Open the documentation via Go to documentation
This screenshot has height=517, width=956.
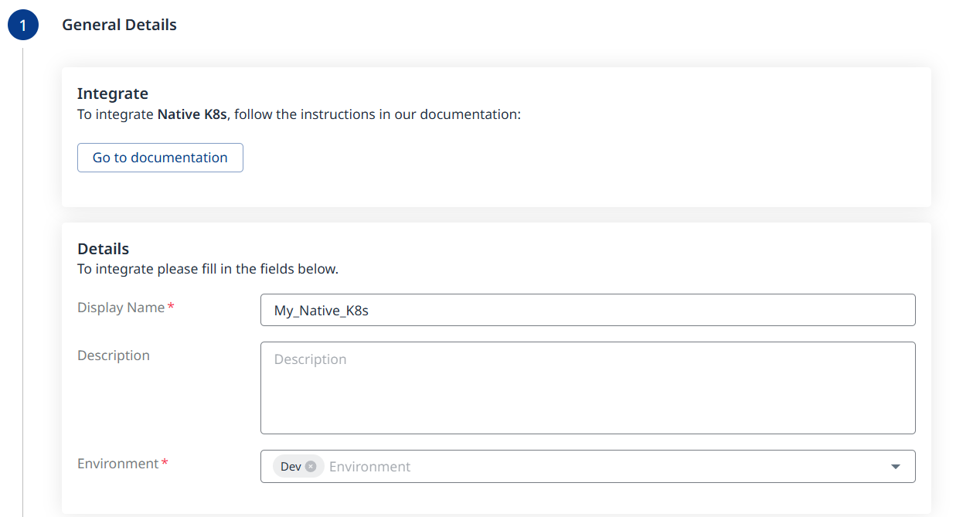[160, 158]
